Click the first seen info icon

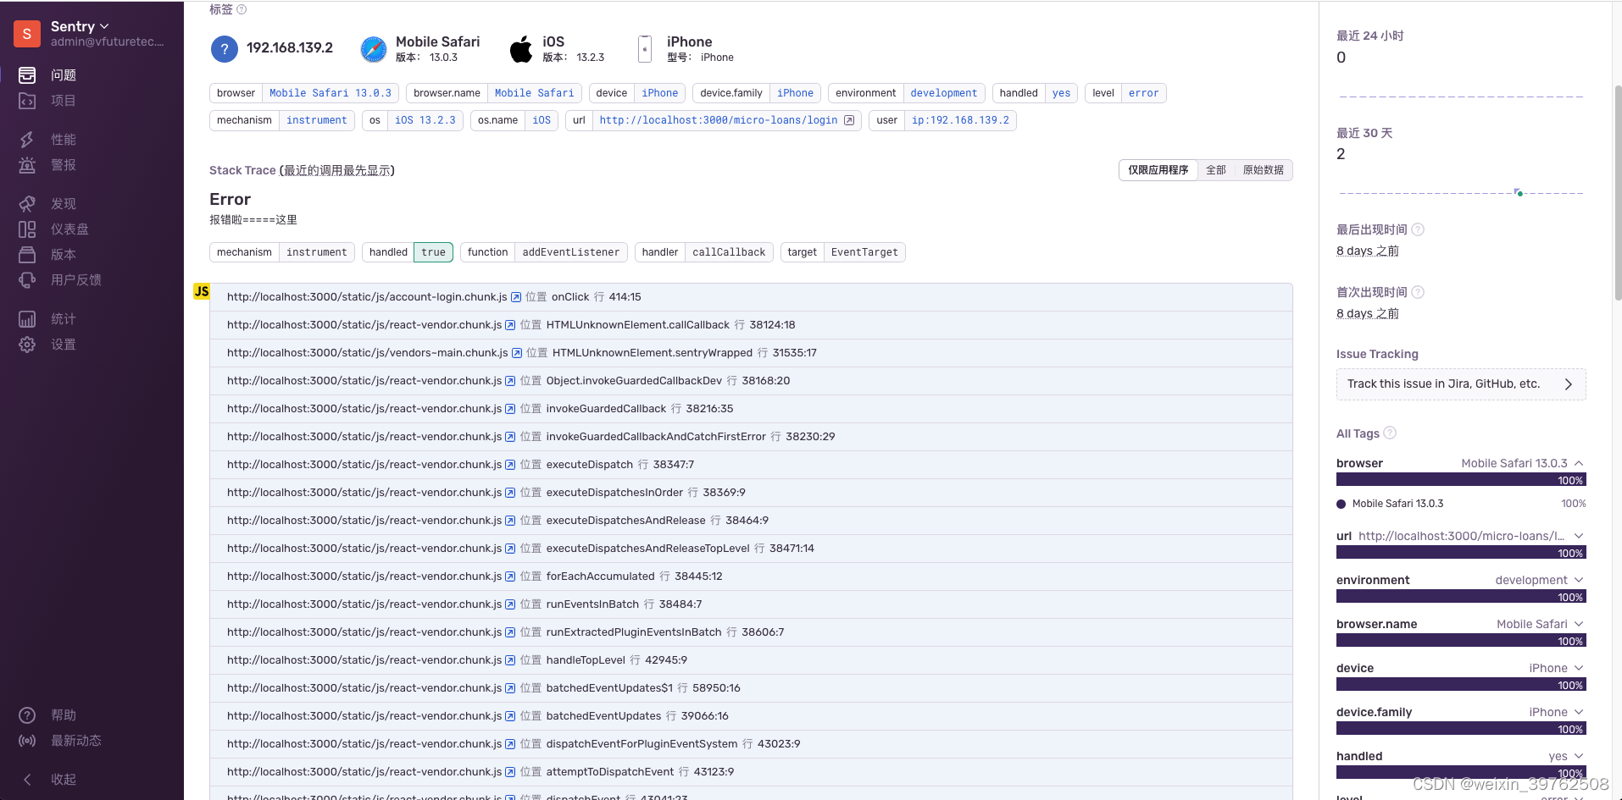point(1419,292)
